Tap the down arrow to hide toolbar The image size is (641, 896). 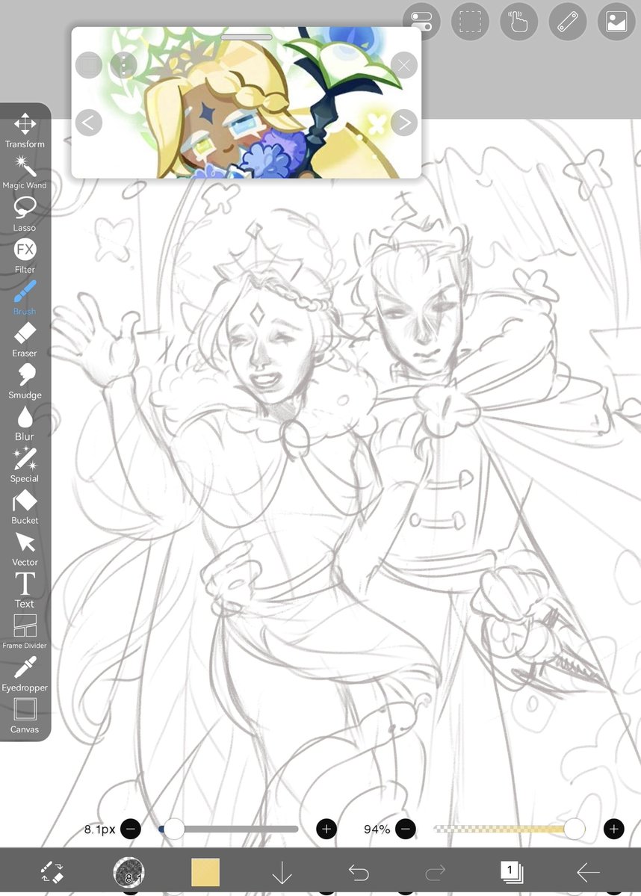coord(282,873)
